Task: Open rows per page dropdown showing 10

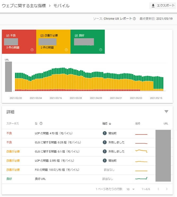Action: [131, 189]
